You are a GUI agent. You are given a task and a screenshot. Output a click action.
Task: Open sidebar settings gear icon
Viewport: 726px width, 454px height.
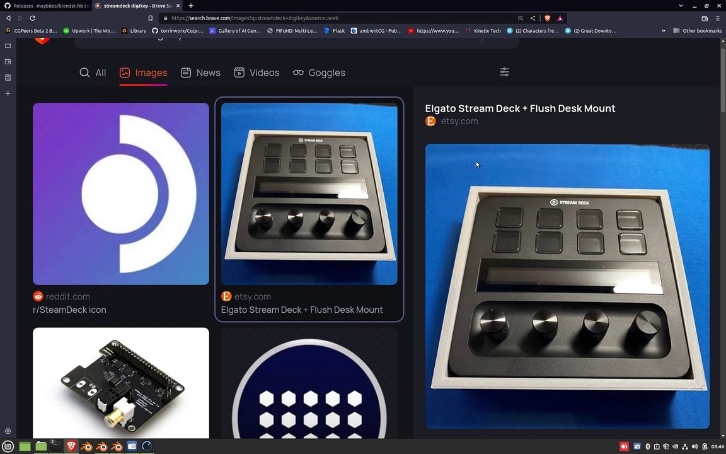8,431
